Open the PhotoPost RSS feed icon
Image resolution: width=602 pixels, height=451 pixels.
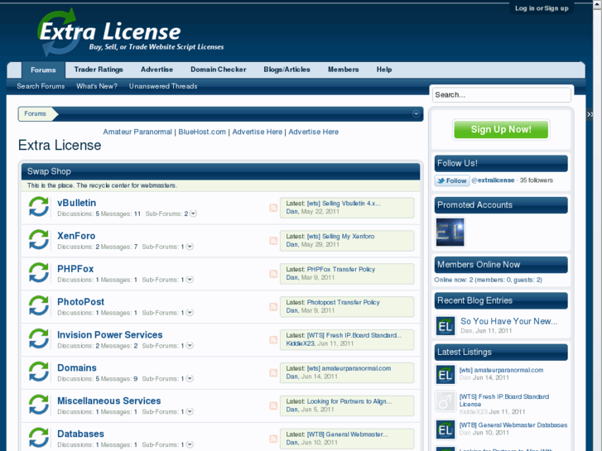(273, 307)
